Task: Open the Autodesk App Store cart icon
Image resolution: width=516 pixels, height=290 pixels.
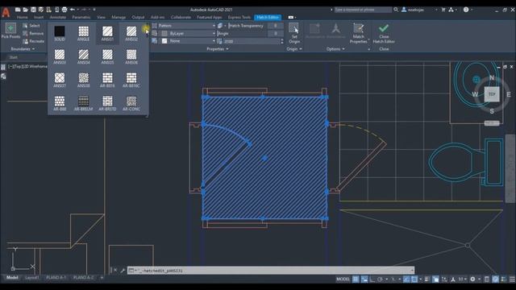Action: tap(443, 10)
